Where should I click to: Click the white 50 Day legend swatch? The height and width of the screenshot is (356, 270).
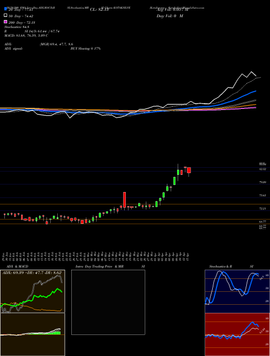pyautogui.click(x=5, y=16)
